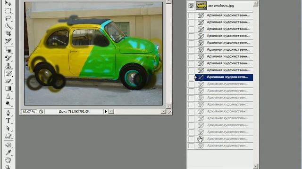Set history brush source on автомобиль.jpg snapshot
The image size is (302, 169).
pos(191,6)
